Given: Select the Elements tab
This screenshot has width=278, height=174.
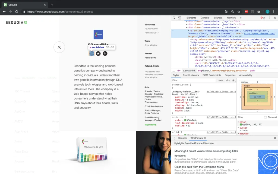Looking at the screenshot, I should pyautogui.click(x=191, y=18).
